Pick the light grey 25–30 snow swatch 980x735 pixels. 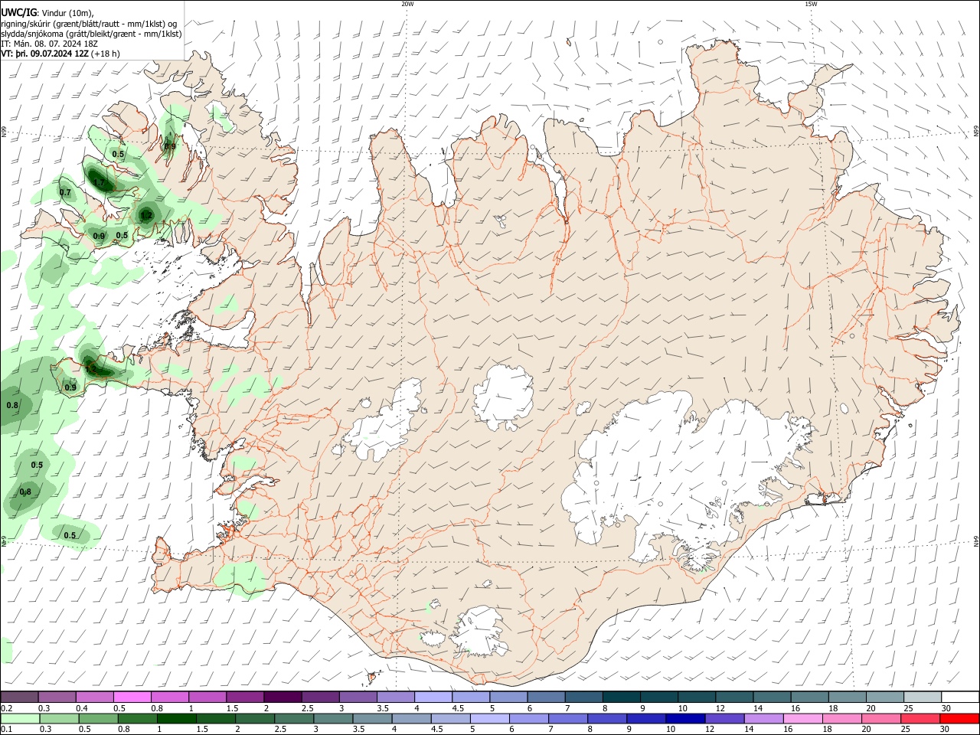coord(923,697)
